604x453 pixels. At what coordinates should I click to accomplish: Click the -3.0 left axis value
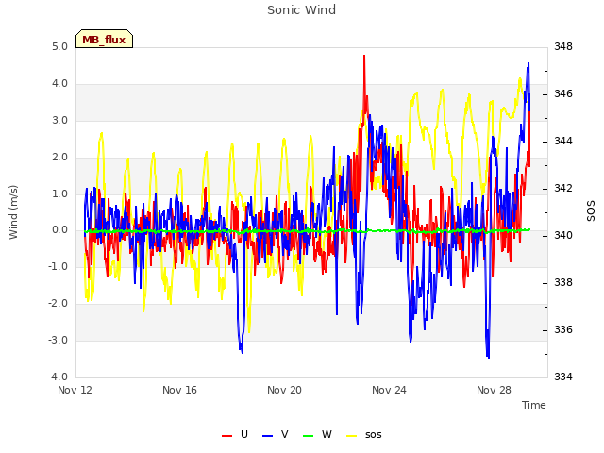[x=58, y=340]
